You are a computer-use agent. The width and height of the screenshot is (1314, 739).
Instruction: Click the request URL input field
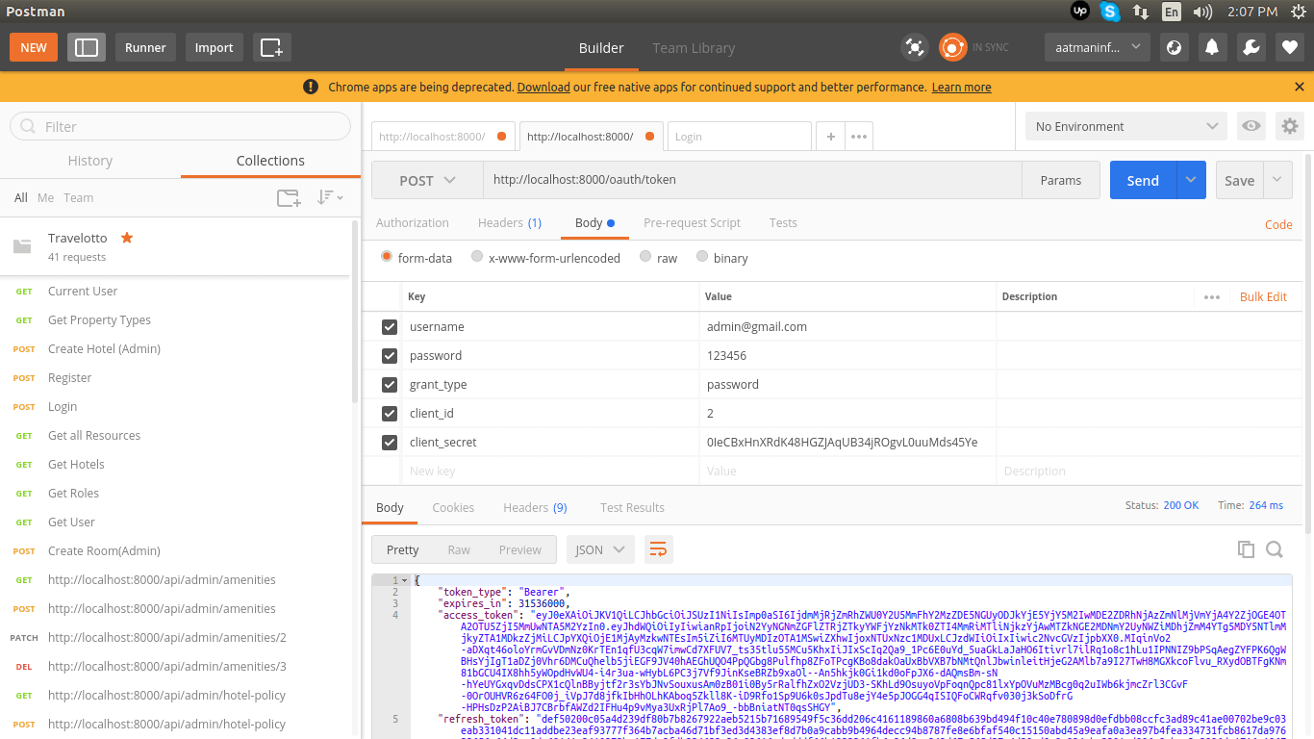click(x=750, y=180)
